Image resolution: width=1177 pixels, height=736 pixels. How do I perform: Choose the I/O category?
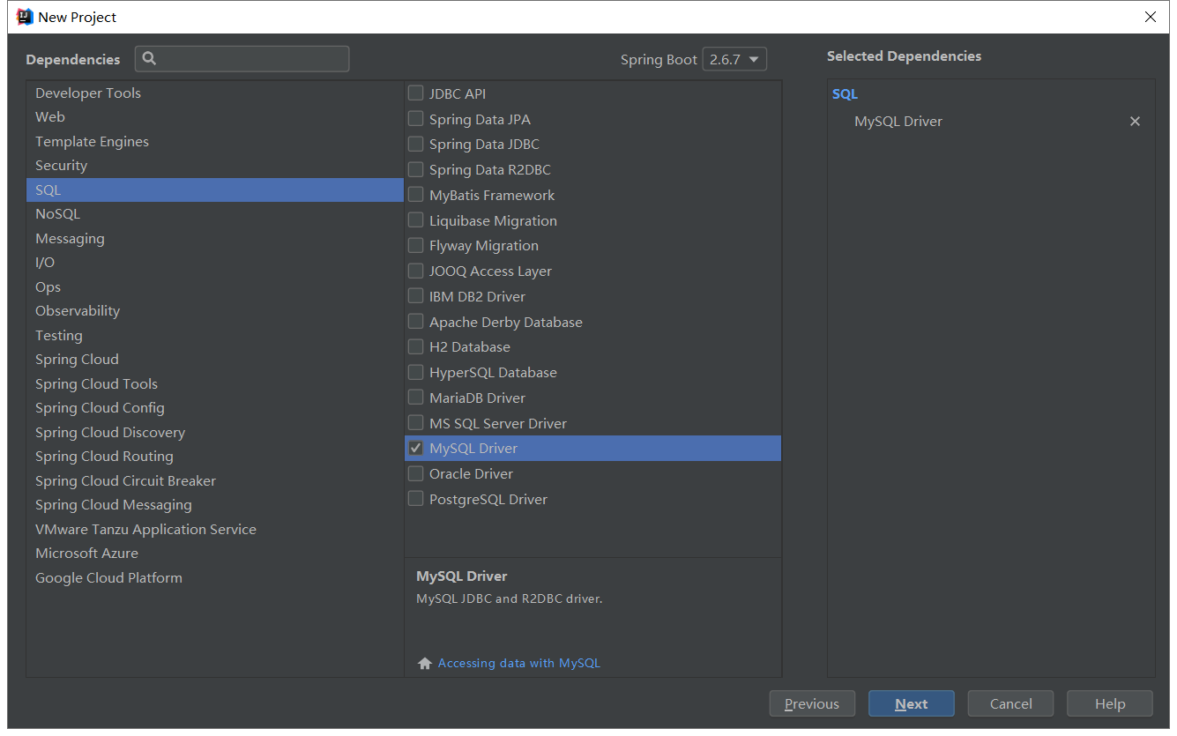(x=215, y=262)
